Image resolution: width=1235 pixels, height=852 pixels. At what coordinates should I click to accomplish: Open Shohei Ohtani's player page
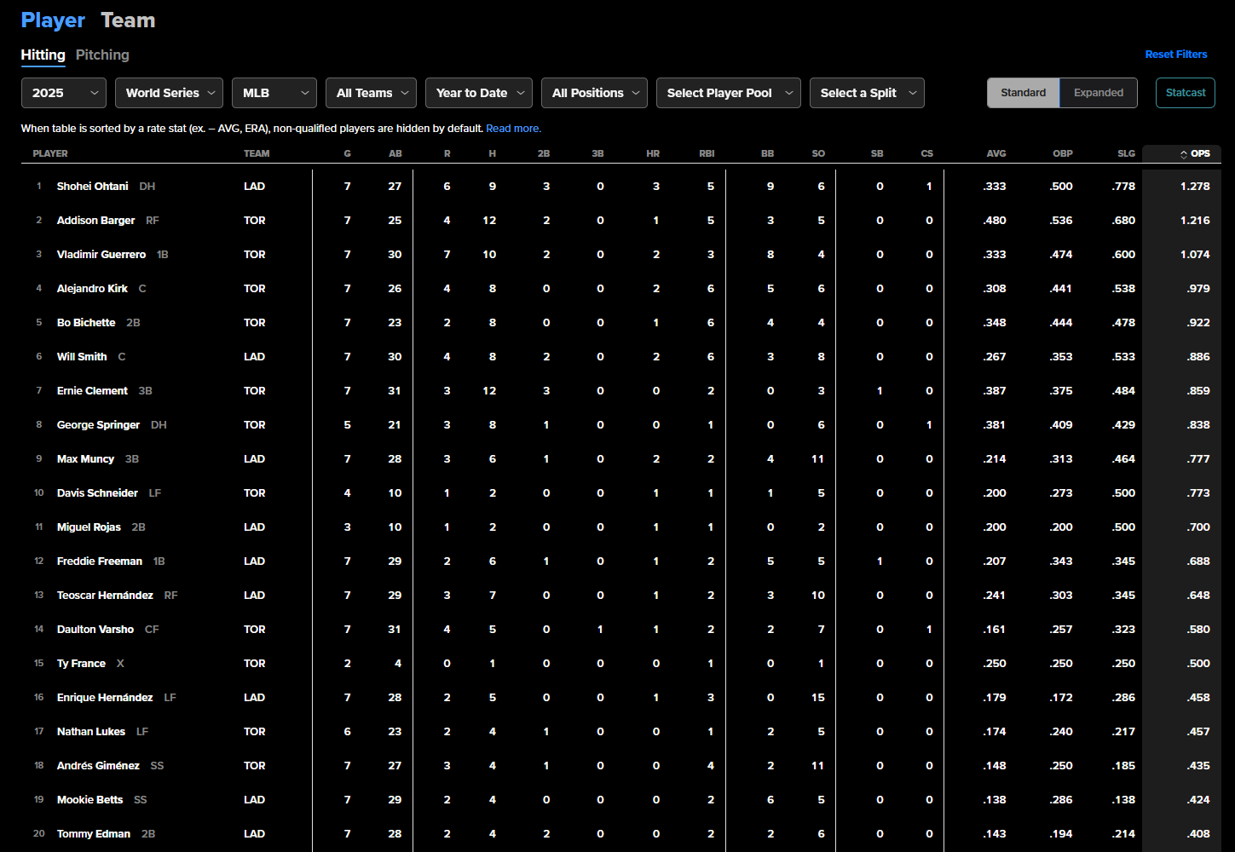pyautogui.click(x=93, y=187)
